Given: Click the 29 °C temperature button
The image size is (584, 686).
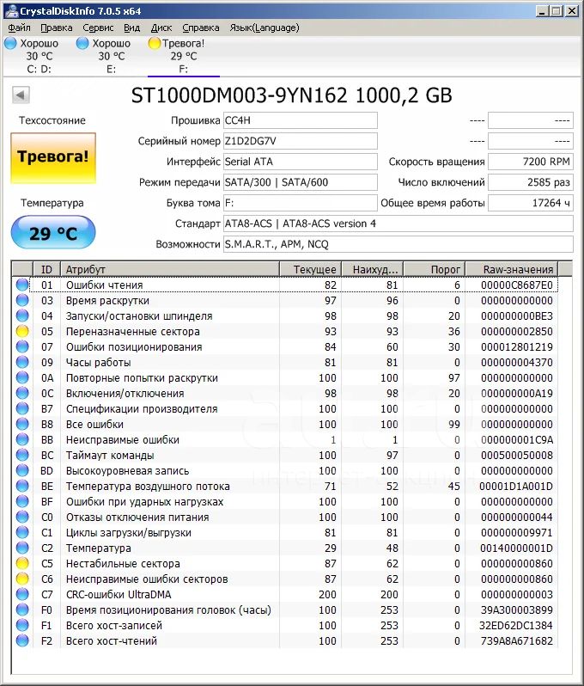Looking at the screenshot, I should 53,232.
